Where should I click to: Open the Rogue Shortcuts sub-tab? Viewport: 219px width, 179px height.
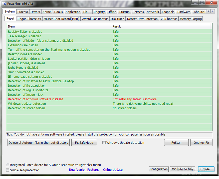click(29, 19)
